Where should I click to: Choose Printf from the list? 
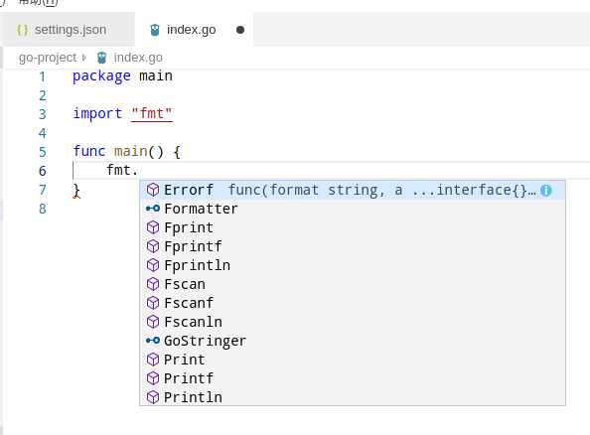(353, 378)
